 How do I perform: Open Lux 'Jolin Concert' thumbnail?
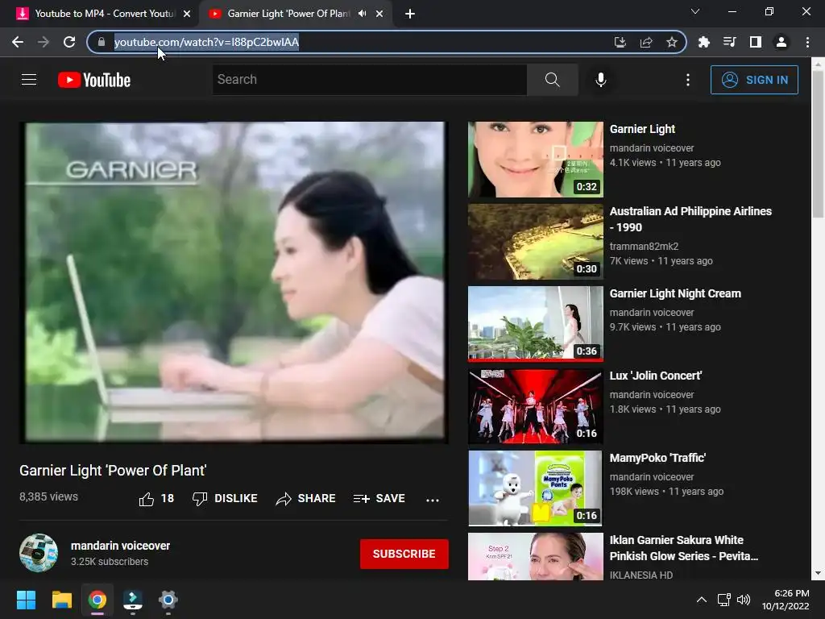tap(536, 406)
